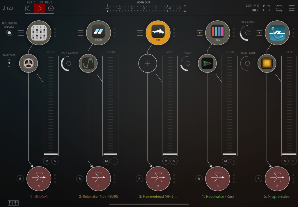Open the B00GA drum machine plugin
This screenshot has height=207, width=298.
(39, 33)
